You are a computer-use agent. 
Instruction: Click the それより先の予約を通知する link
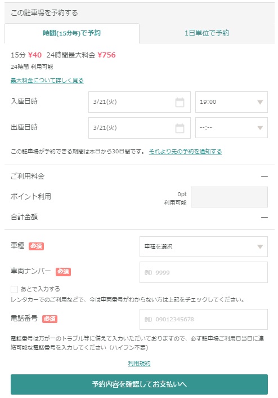tap(185, 152)
